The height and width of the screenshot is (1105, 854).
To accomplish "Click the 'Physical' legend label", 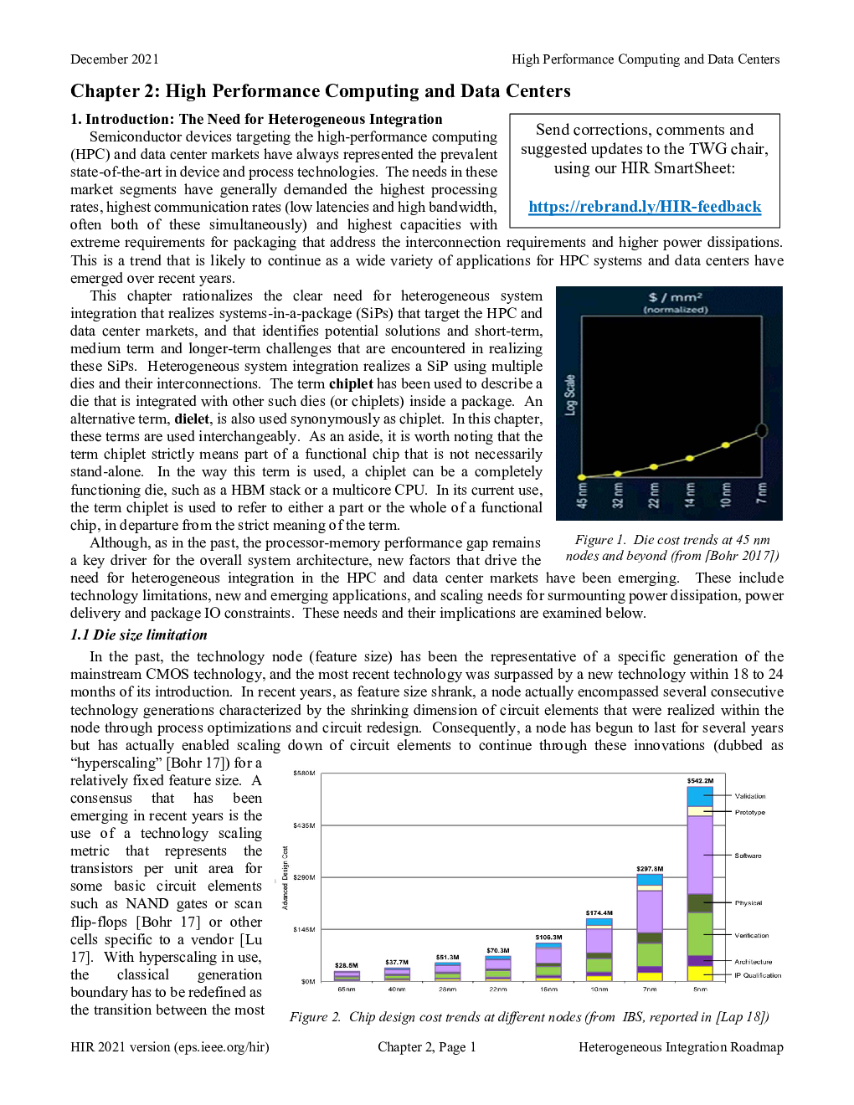I will pyautogui.click(x=749, y=903).
